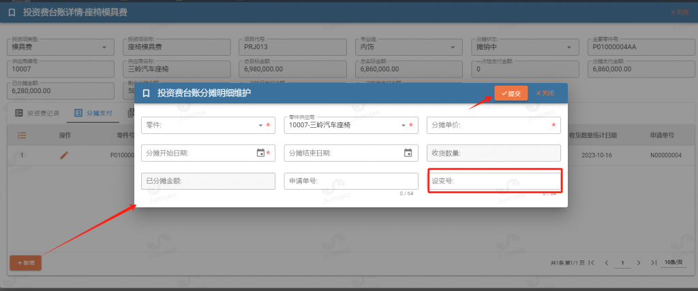The height and width of the screenshot is (291, 698).
Task: Click the 项目代号 field PRJ013
Action: [293, 47]
